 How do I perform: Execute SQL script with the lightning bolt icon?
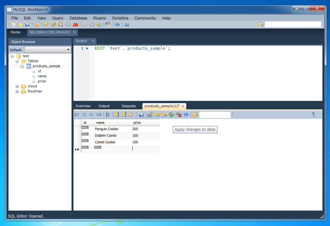coord(46,25)
